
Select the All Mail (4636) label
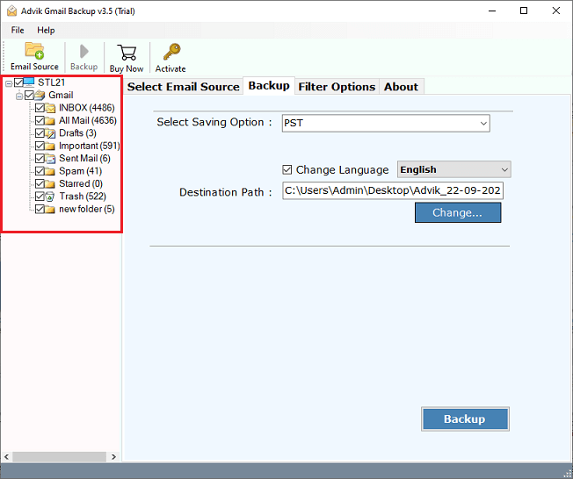88,121
